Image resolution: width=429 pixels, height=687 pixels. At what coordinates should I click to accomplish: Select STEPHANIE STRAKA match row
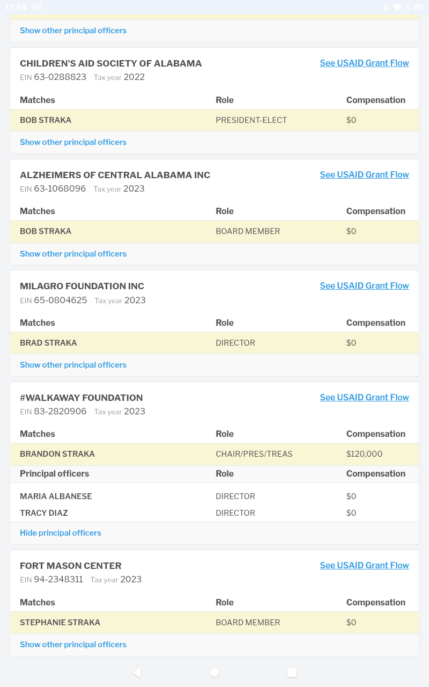point(214,623)
